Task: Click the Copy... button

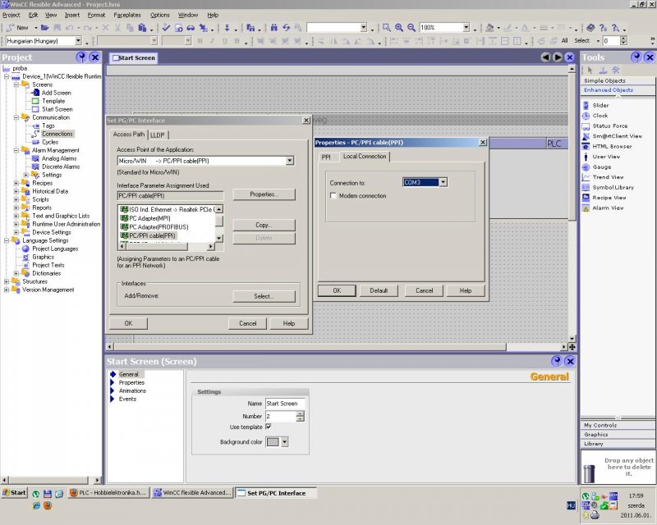Action: (264, 226)
